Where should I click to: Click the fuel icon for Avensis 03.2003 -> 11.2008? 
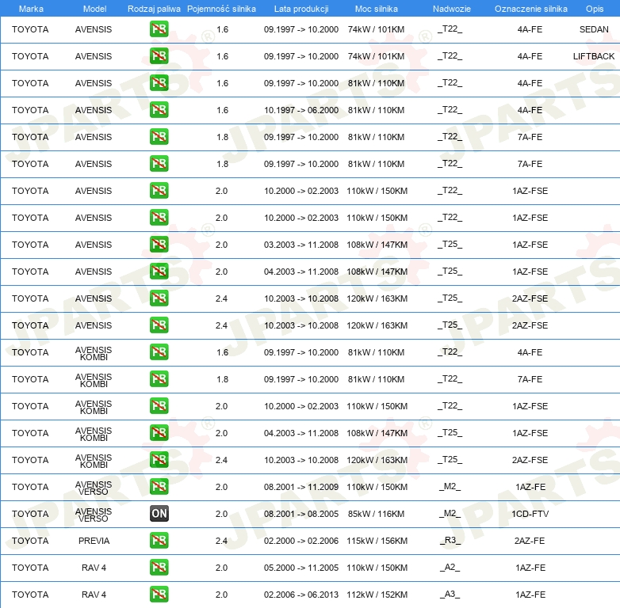[x=159, y=245]
